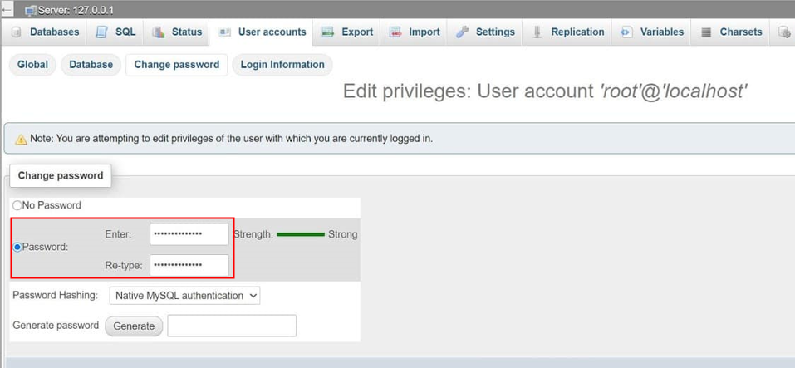Click the server icon beside 127.0.0.1
Screen dimensions: 795x368
pyautogui.click(x=31, y=10)
